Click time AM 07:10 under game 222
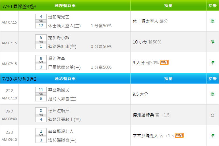 (9, 98)
